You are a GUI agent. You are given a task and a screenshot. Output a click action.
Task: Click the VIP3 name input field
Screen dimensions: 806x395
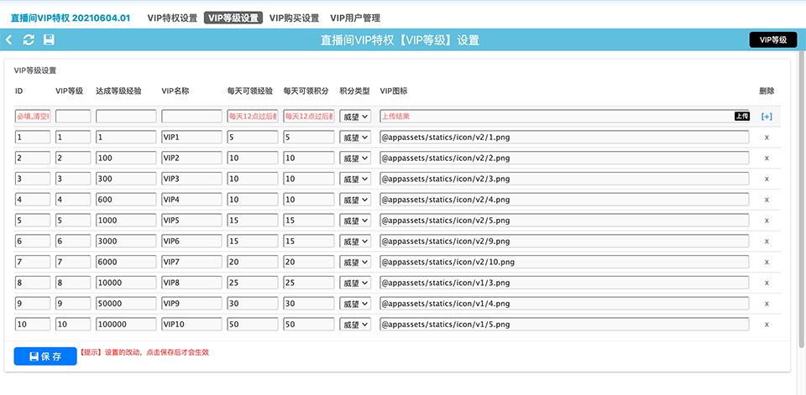click(191, 179)
